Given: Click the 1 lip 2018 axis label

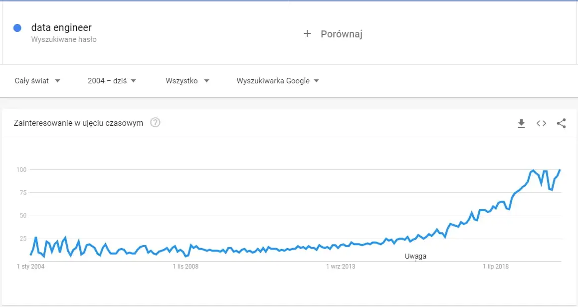Looking at the screenshot, I should coord(495,266).
